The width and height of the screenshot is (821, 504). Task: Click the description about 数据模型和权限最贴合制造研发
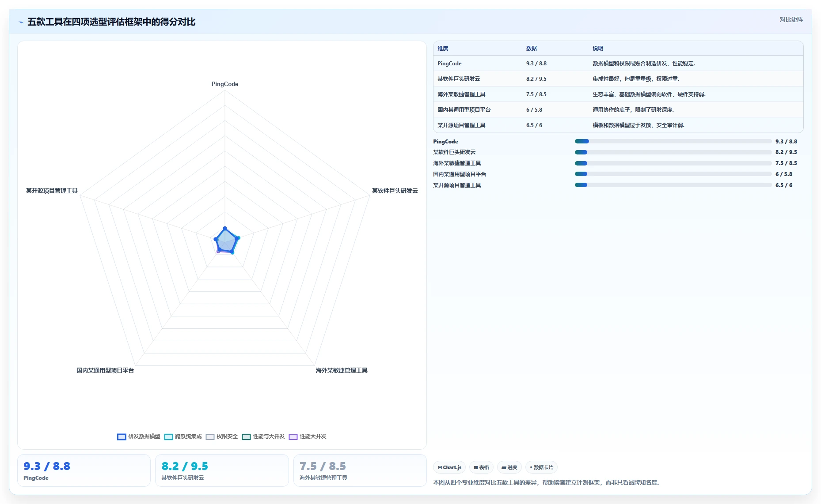pyautogui.click(x=644, y=64)
